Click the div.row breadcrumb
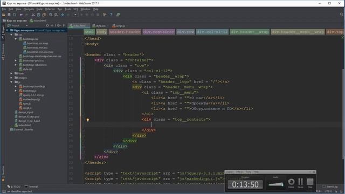Viewport: 345px width, 194px height. tap(185, 32)
